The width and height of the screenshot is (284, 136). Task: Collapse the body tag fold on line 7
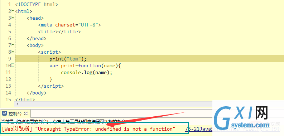coord(13,44)
